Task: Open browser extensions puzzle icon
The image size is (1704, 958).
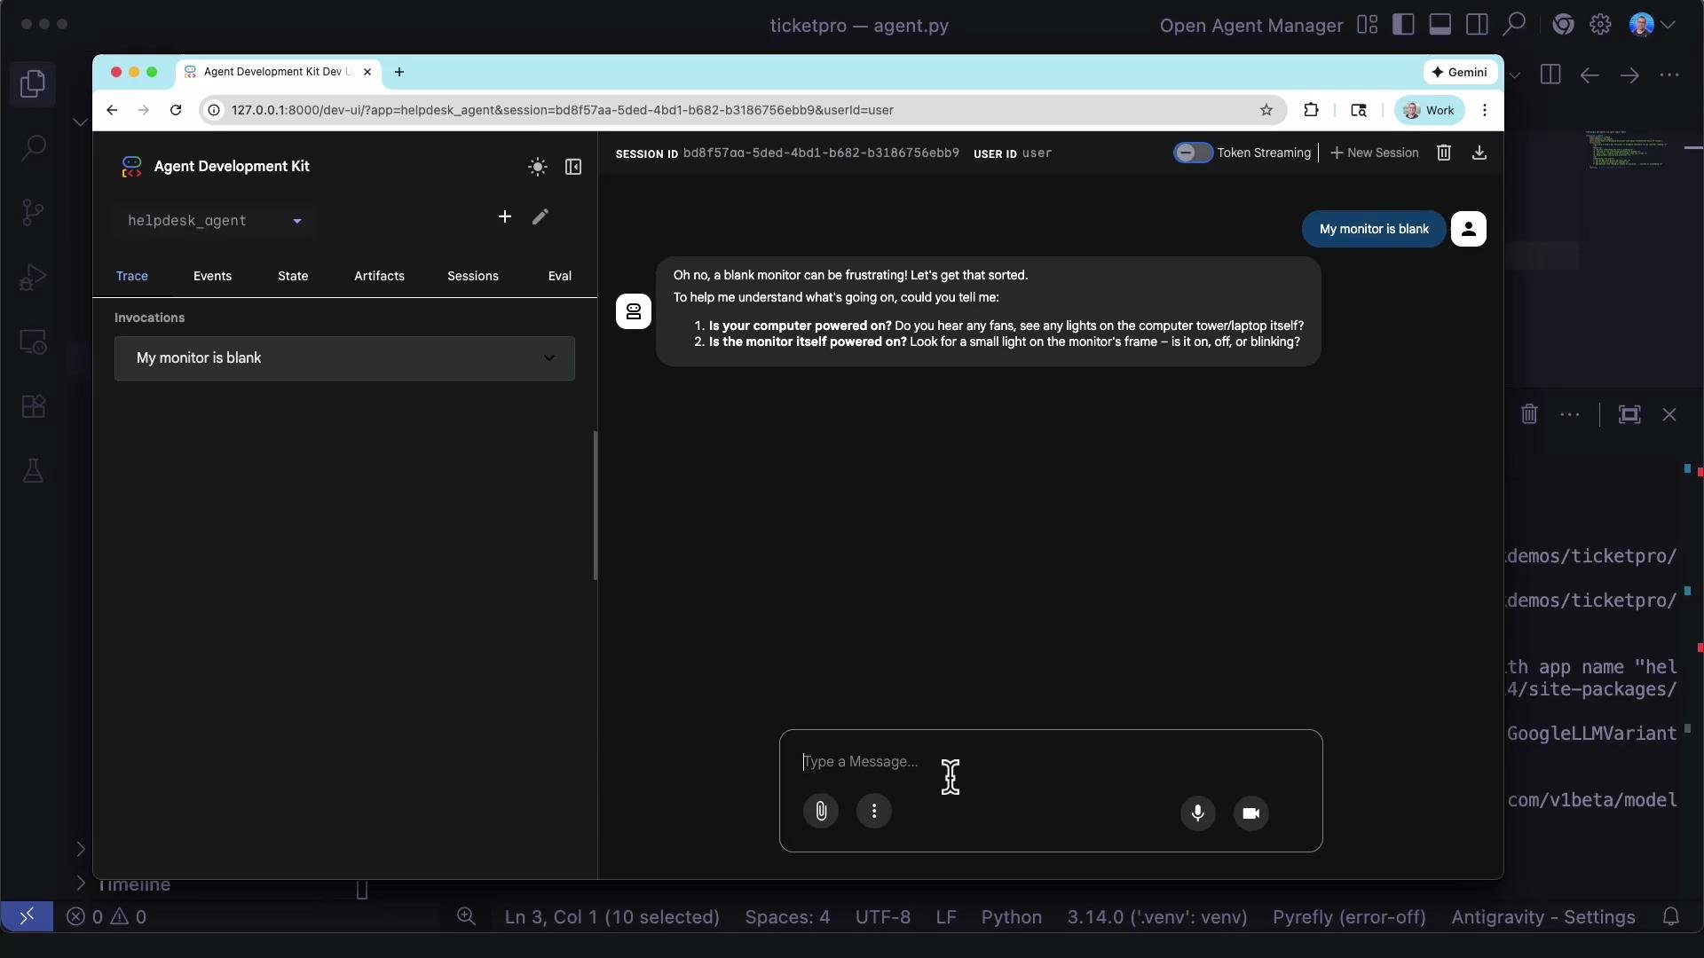Action: [1311, 110]
